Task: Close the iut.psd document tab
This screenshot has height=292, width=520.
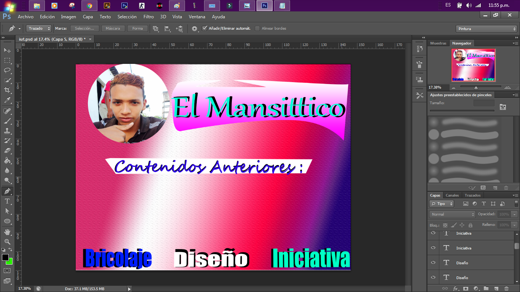Action: click(90, 39)
